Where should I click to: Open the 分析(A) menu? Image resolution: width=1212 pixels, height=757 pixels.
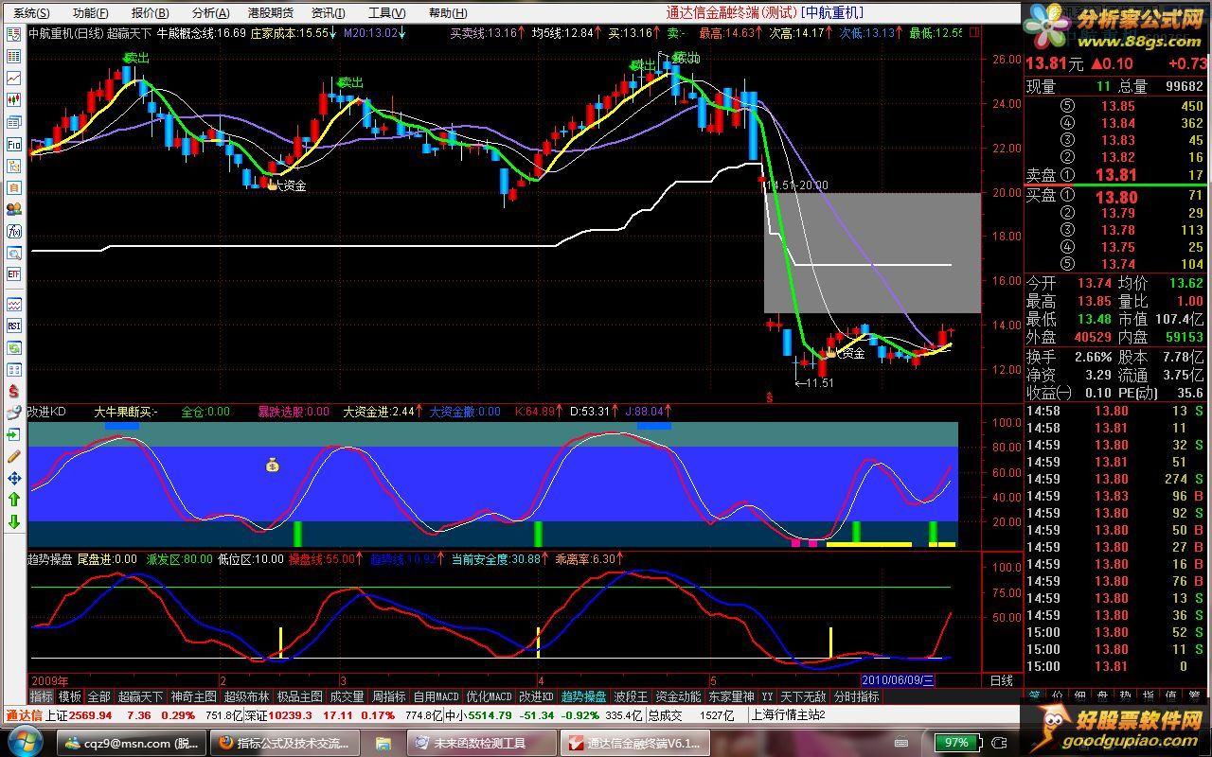(210, 13)
